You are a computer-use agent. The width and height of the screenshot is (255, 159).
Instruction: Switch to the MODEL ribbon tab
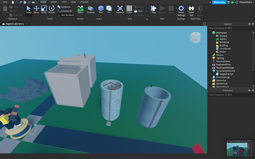pyautogui.click(x=54, y=2)
